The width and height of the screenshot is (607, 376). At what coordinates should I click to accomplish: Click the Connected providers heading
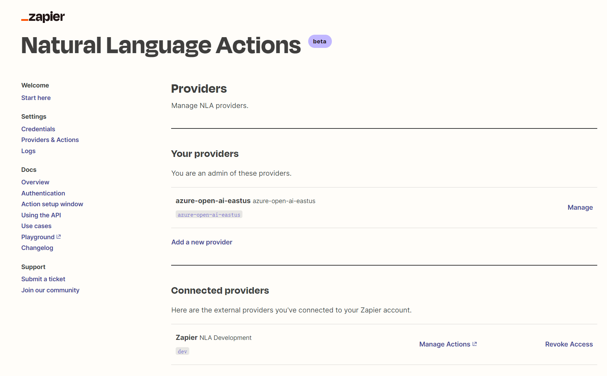[220, 291]
